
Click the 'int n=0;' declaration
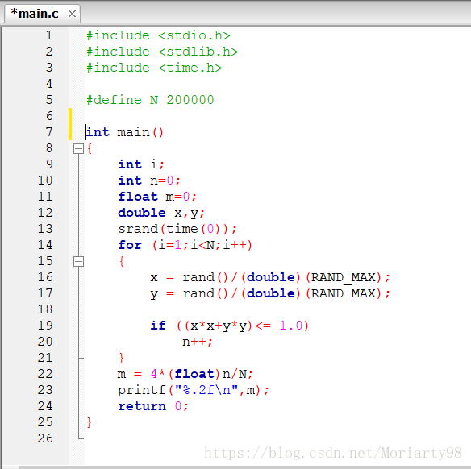(x=149, y=181)
